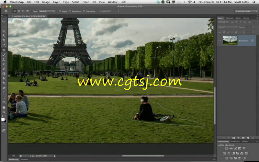This screenshot has height=162, width=259.
Task: Toggle lock transparent pixels
Action: tap(224, 32)
